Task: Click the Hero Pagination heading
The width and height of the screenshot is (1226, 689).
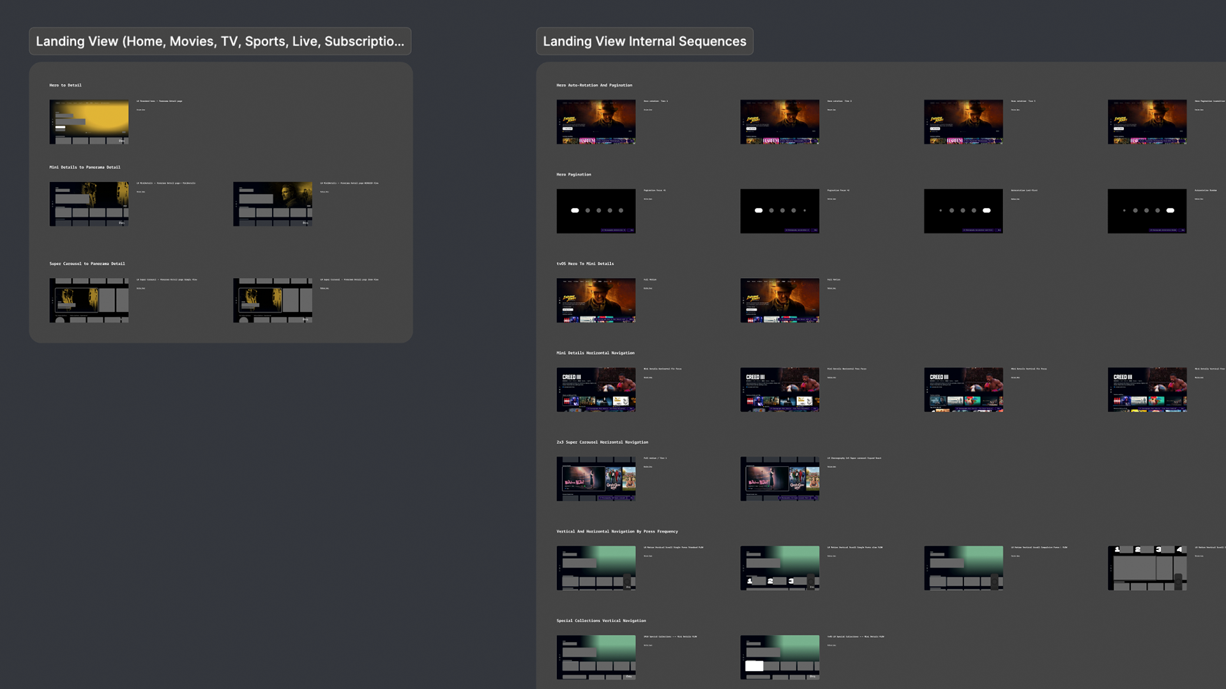Action: pyautogui.click(x=573, y=175)
